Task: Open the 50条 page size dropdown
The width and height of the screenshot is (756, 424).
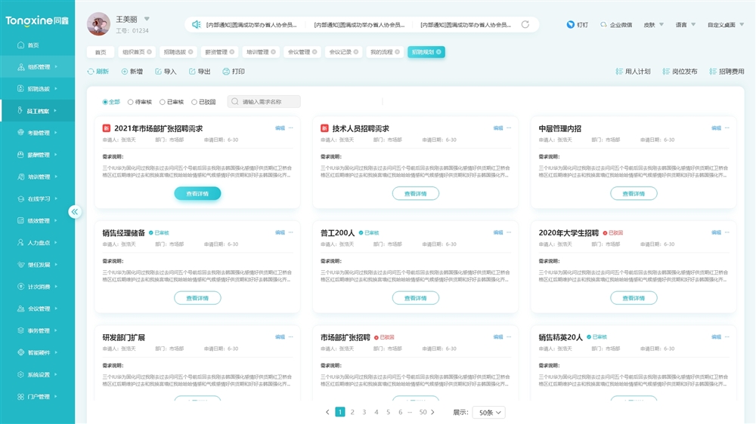Action: click(488, 413)
